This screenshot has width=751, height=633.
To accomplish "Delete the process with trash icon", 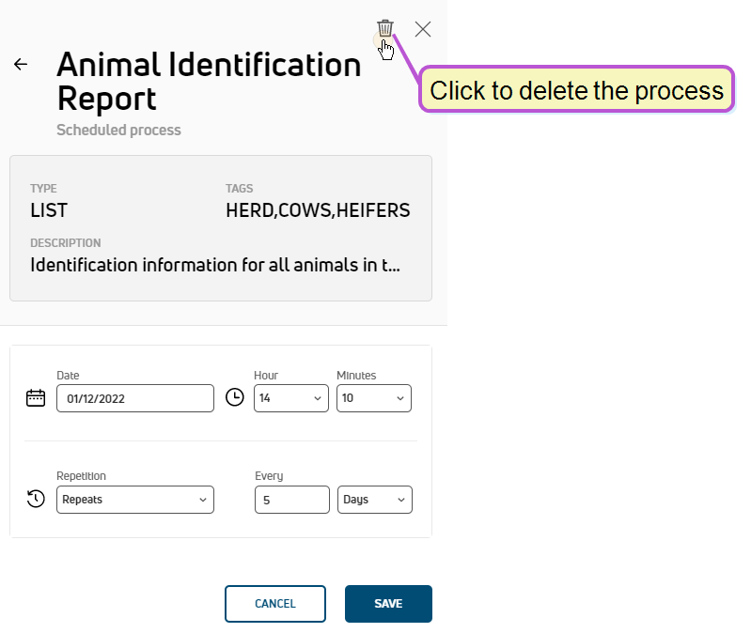I will [384, 28].
